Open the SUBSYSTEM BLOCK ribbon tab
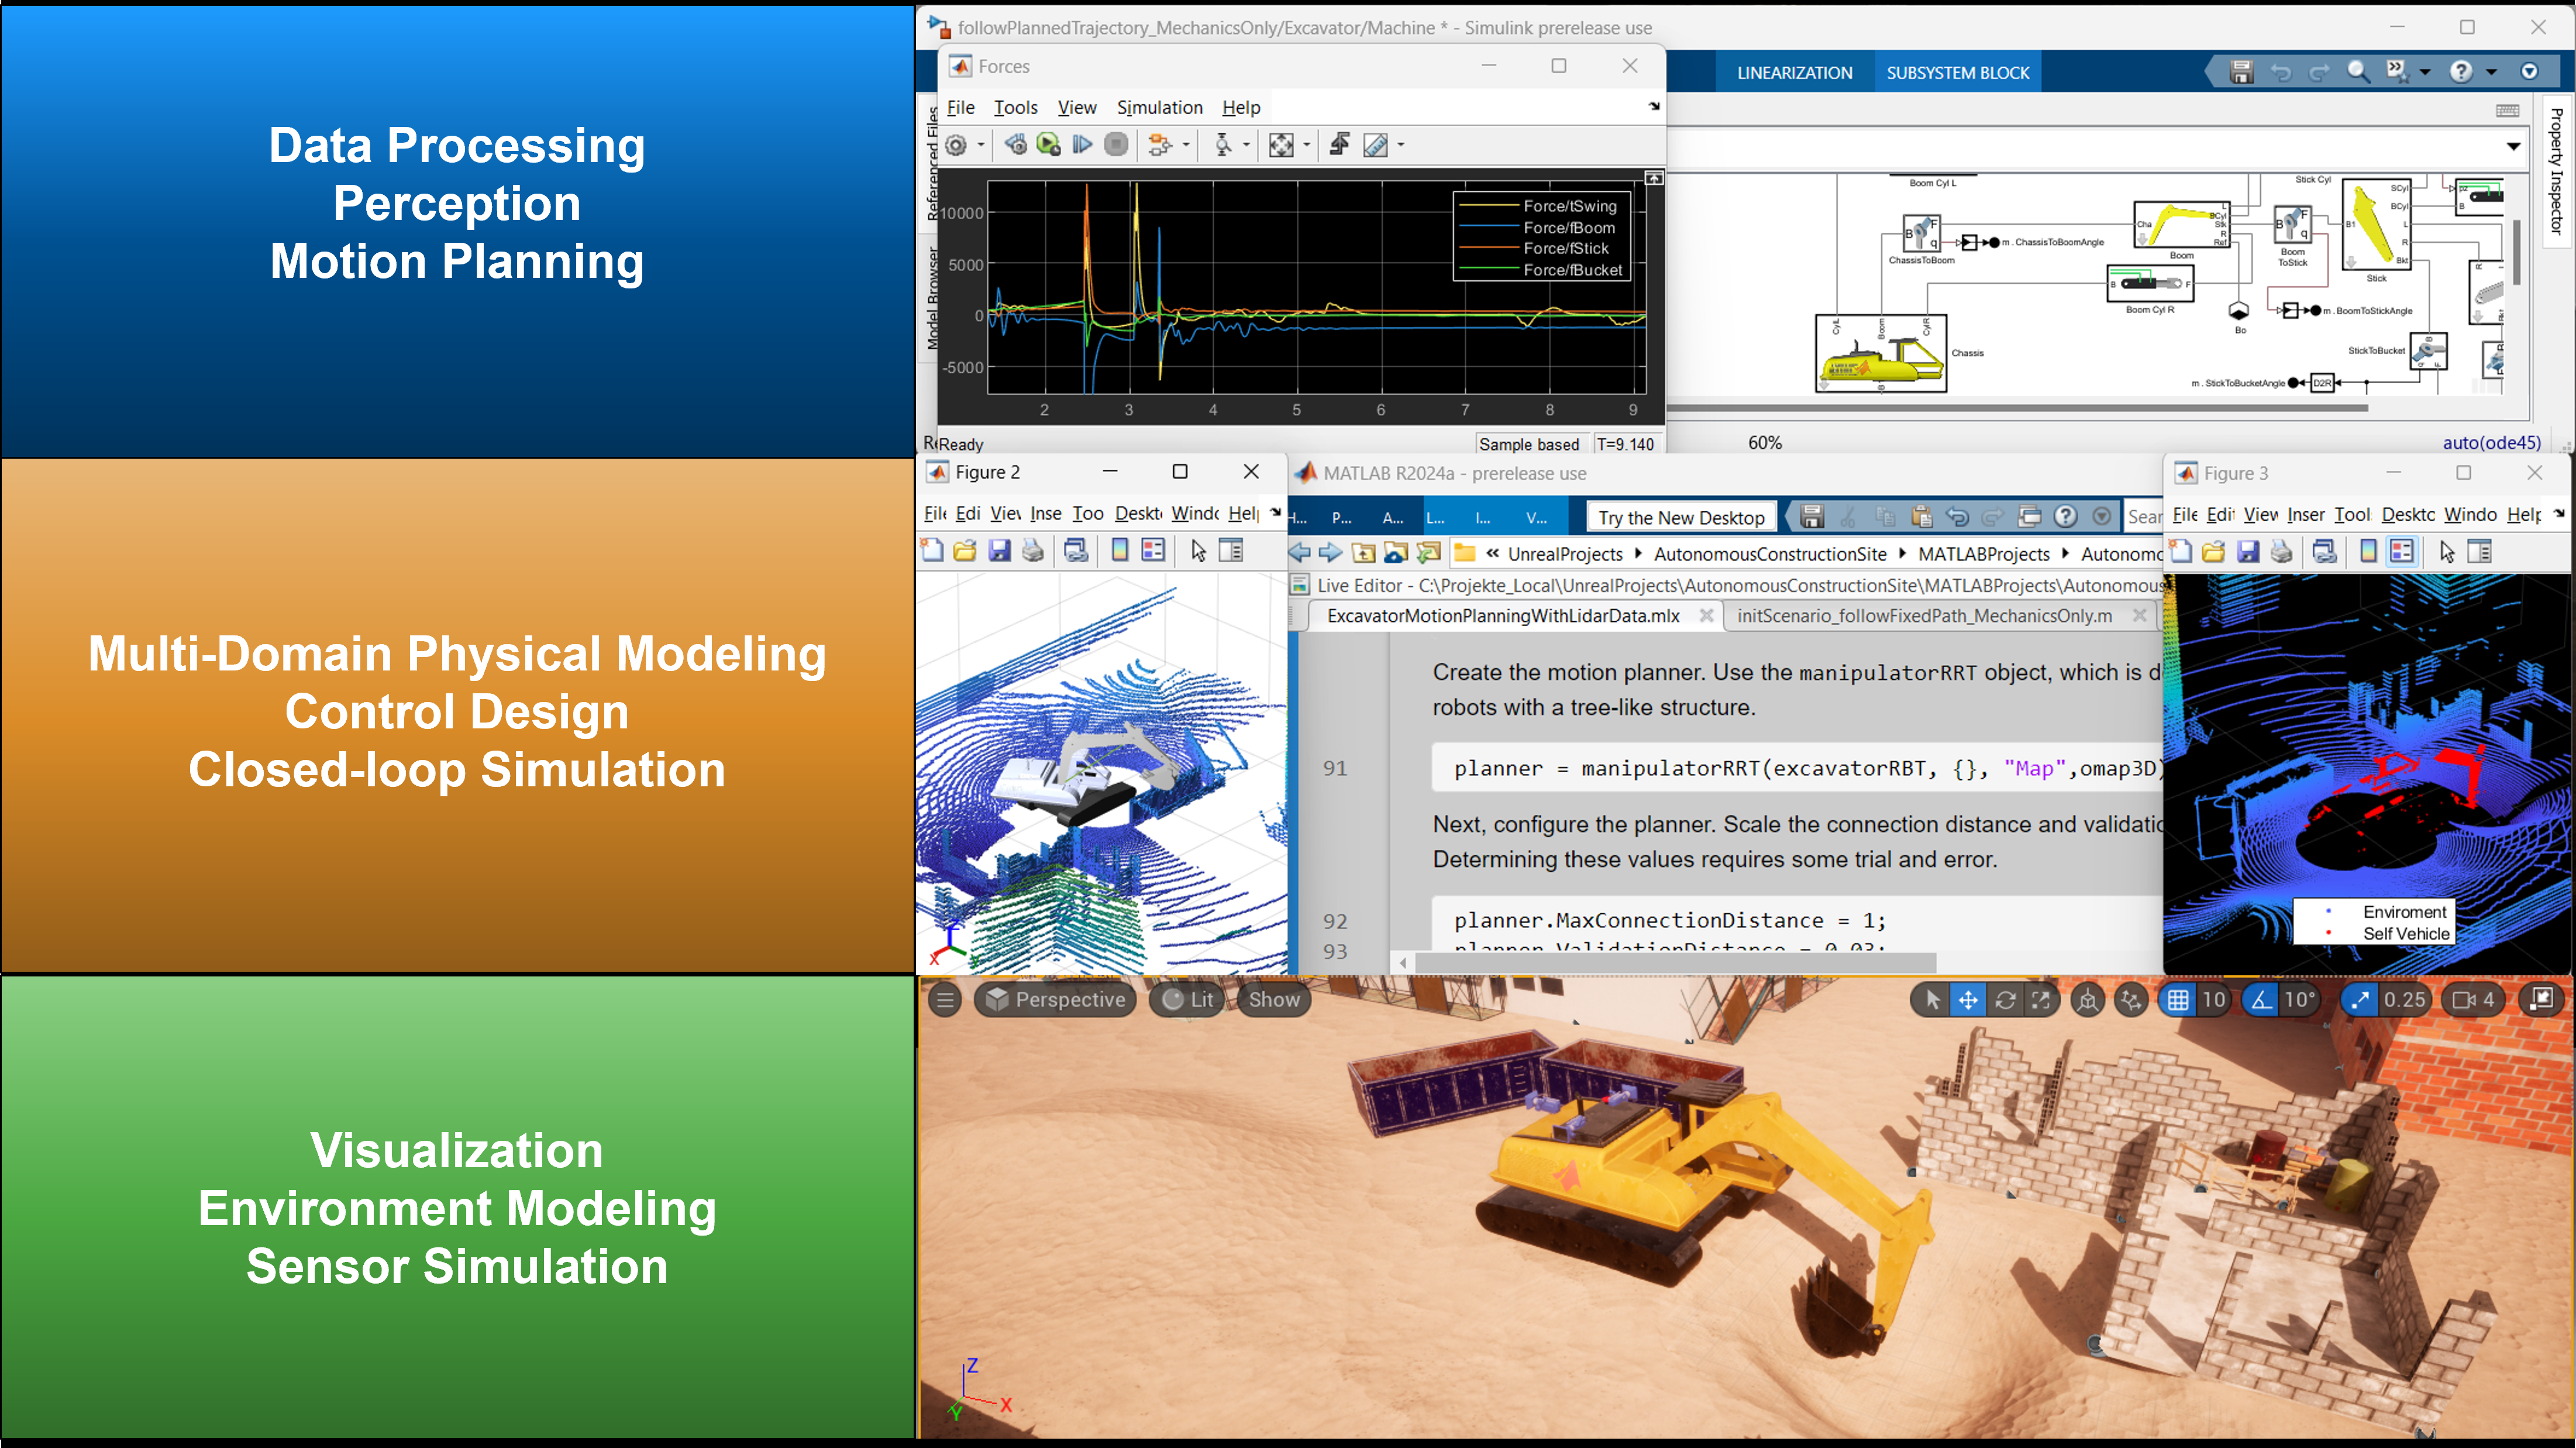The width and height of the screenshot is (2576, 1448). [1957, 73]
